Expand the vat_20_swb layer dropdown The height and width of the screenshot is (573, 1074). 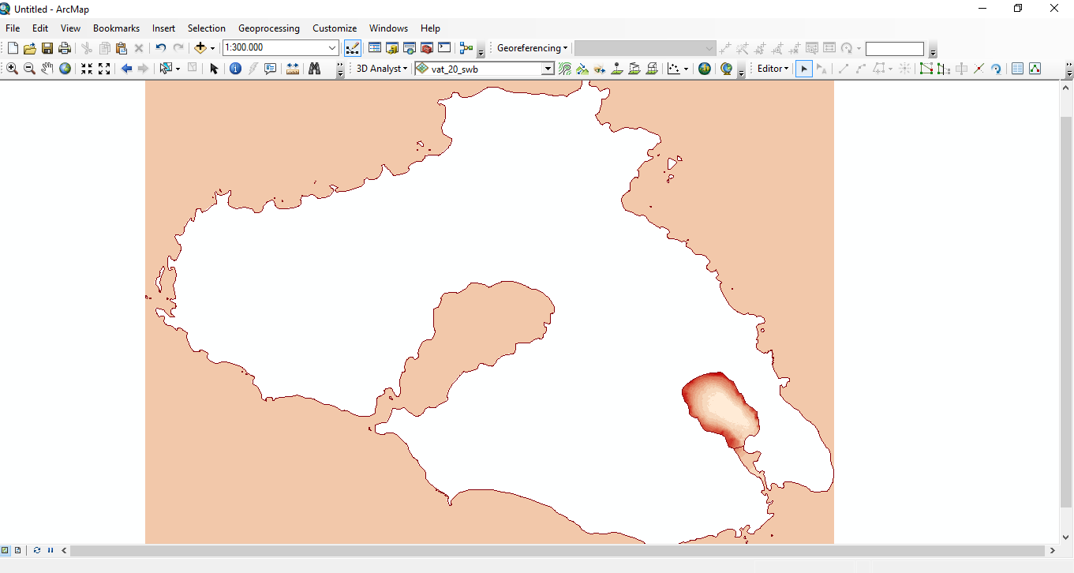548,69
